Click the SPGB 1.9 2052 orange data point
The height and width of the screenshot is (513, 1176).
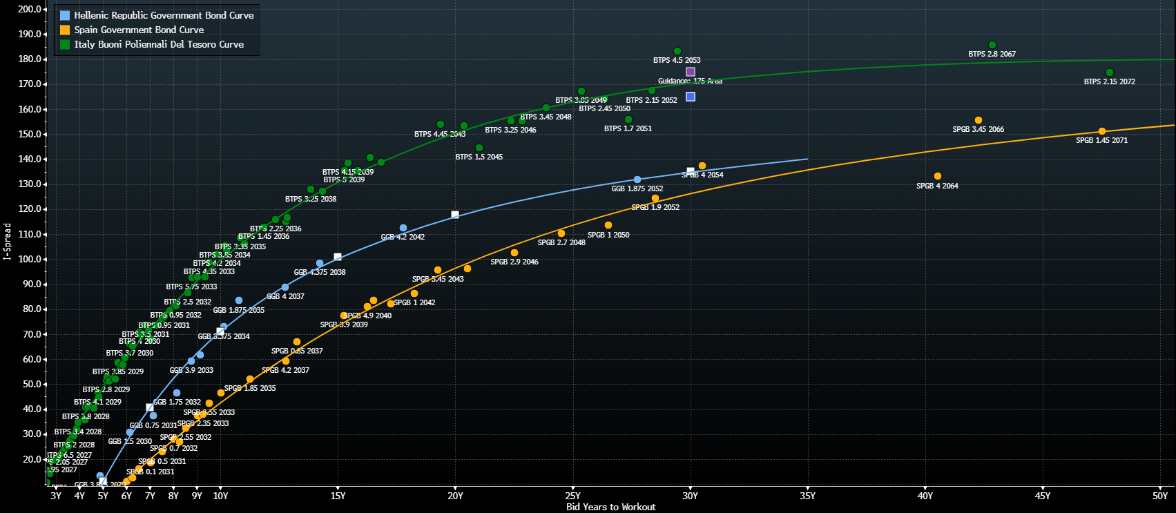(x=655, y=198)
